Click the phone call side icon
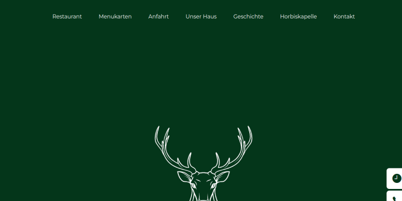 click(x=395, y=196)
